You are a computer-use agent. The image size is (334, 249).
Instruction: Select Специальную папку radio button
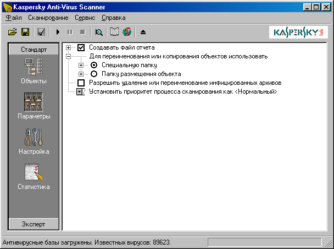(x=94, y=65)
